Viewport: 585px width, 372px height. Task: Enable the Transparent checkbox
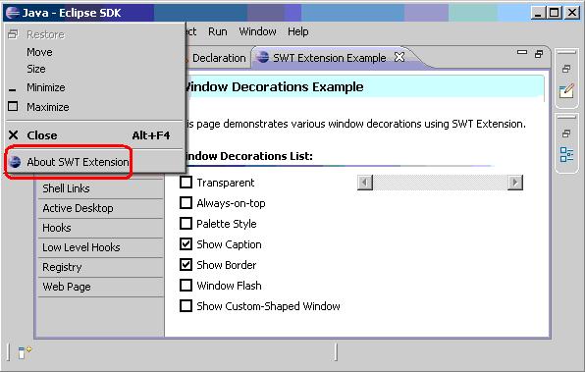click(186, 183)
